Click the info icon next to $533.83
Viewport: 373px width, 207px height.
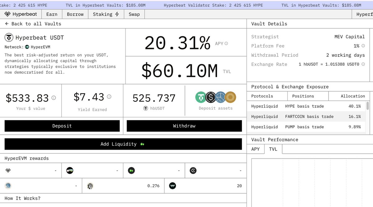pyautogui.click(x=53, y=98)
